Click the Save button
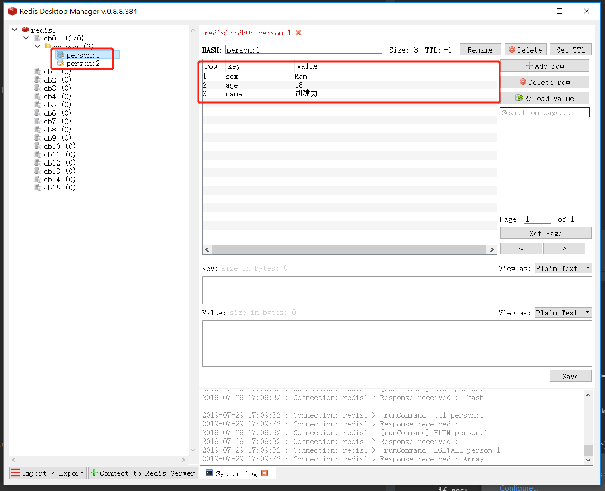 pyautogui.click(x=570, y=376)
